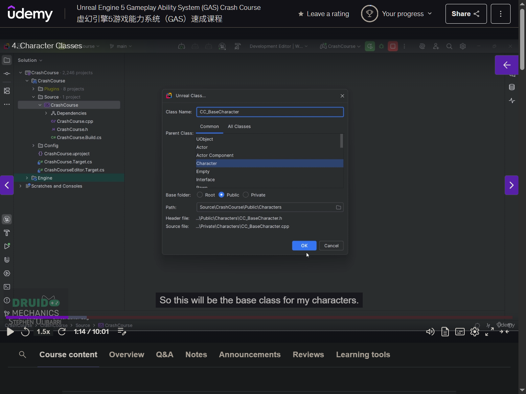Open Solution view dropdown

(x=30, y=60)
